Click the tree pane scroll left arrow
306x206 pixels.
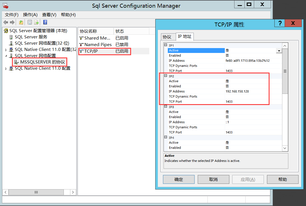(5, 192)
